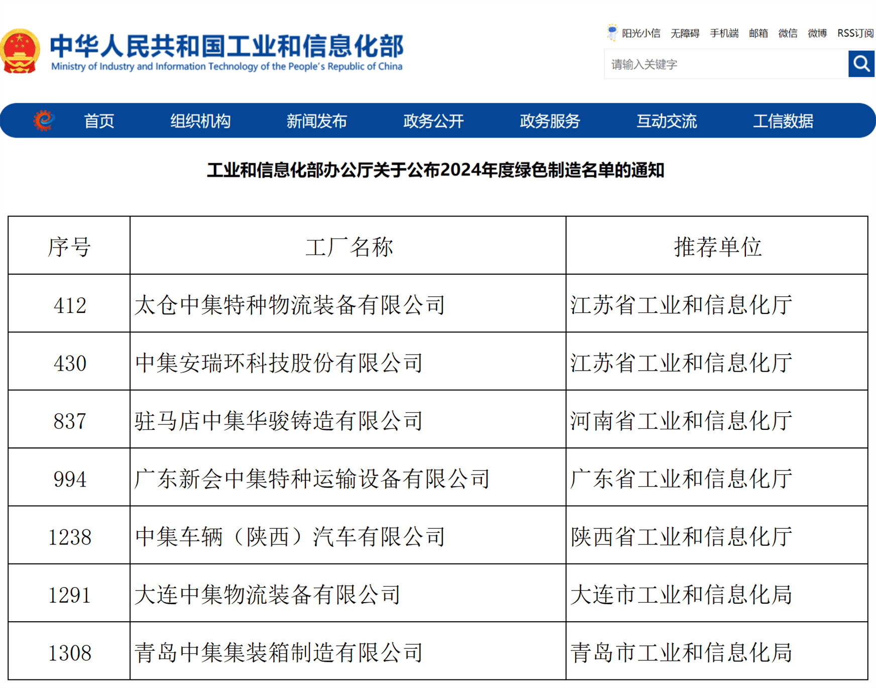
Task: Click the 阳光小信 link
Action: pyautogui.click(x=641, y=33)
